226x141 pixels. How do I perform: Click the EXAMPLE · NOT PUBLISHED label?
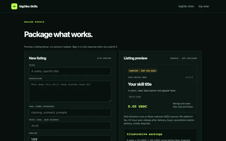click(184, 58)
